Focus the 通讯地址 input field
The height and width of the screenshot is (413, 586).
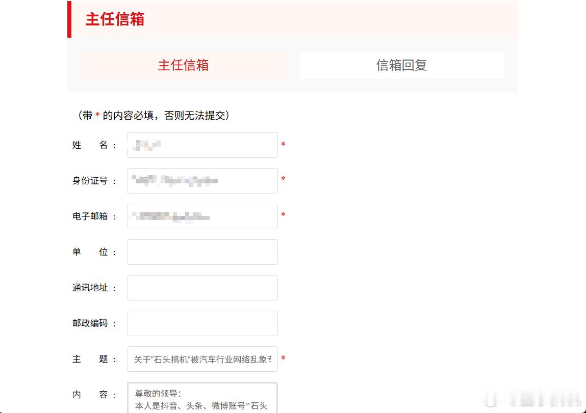tap(202, 288)
